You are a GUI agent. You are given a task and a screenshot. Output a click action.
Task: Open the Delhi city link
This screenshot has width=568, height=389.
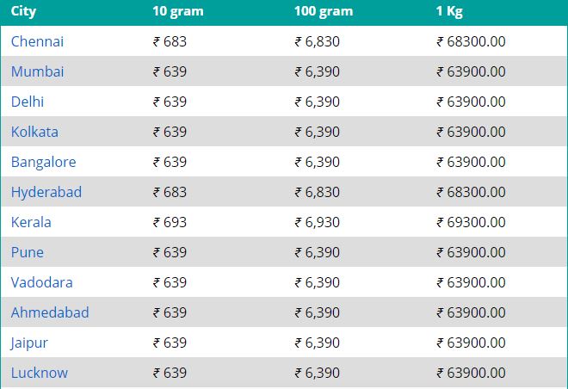click(x=28, y=102)
